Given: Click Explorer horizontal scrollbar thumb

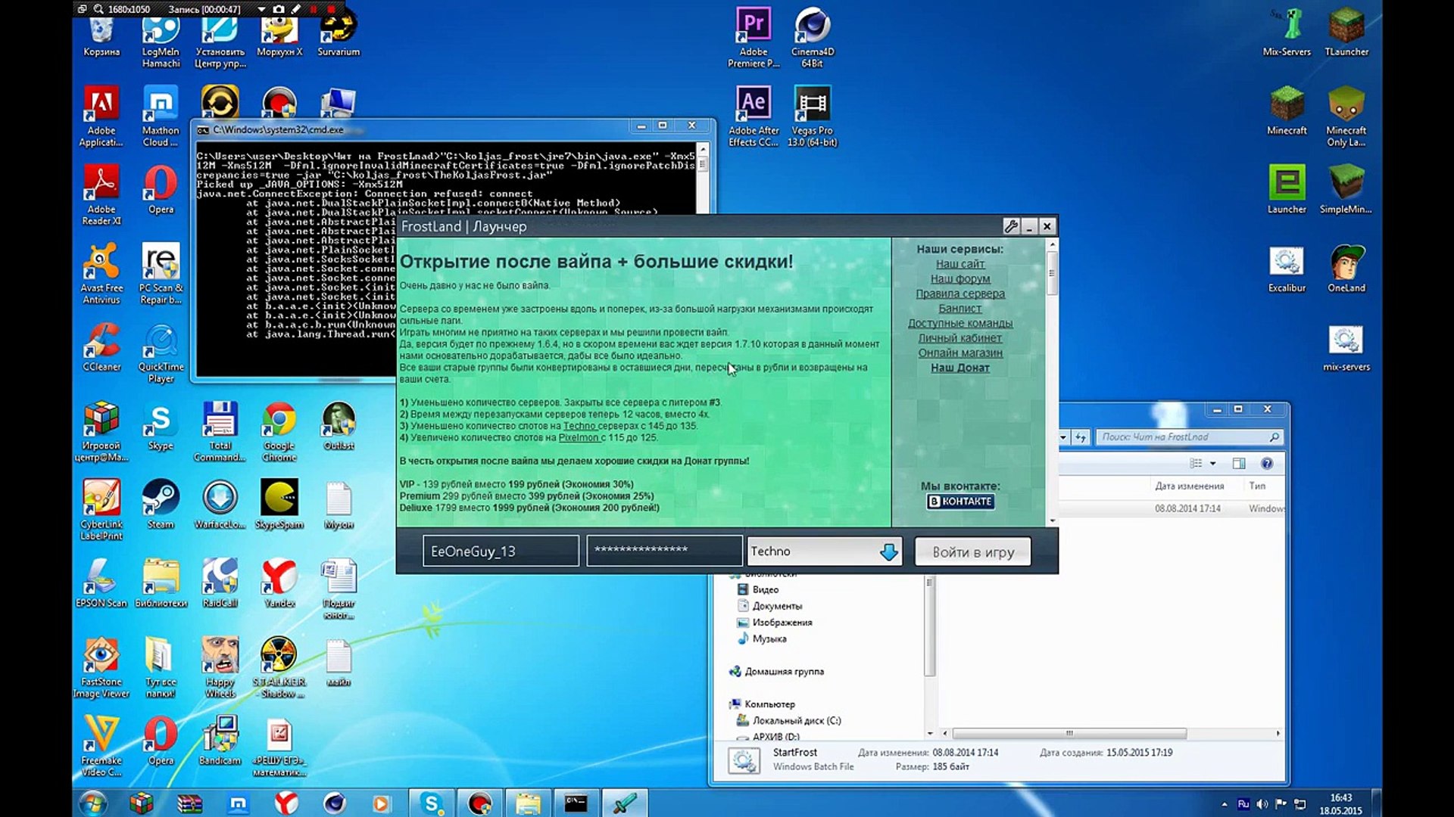Looking at the screenshot, I should point(1069,733).
